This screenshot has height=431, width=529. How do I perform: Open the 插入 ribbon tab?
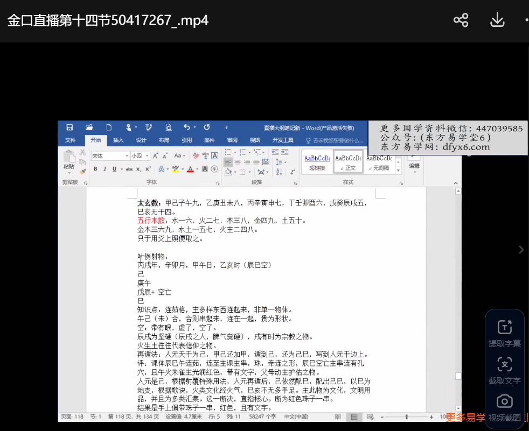119,140
